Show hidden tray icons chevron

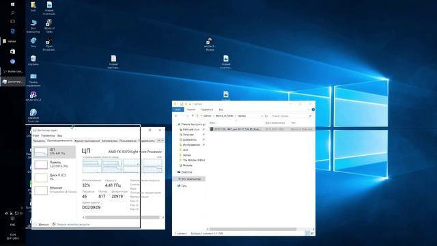pos(22,208)
